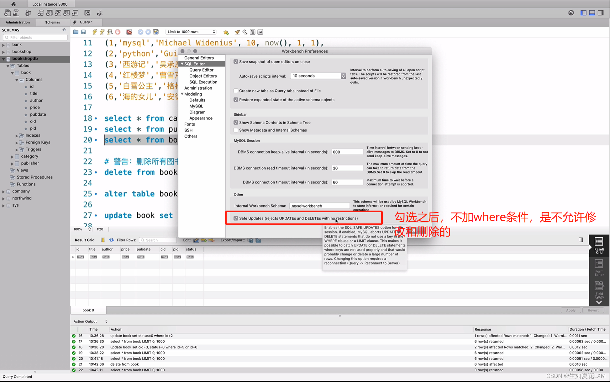
Task: Collapse the Modeling preferences section
Action: tap(182, 94)
